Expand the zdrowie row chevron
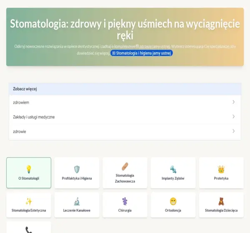Screen dimensions: 250x233 point(233,131)
